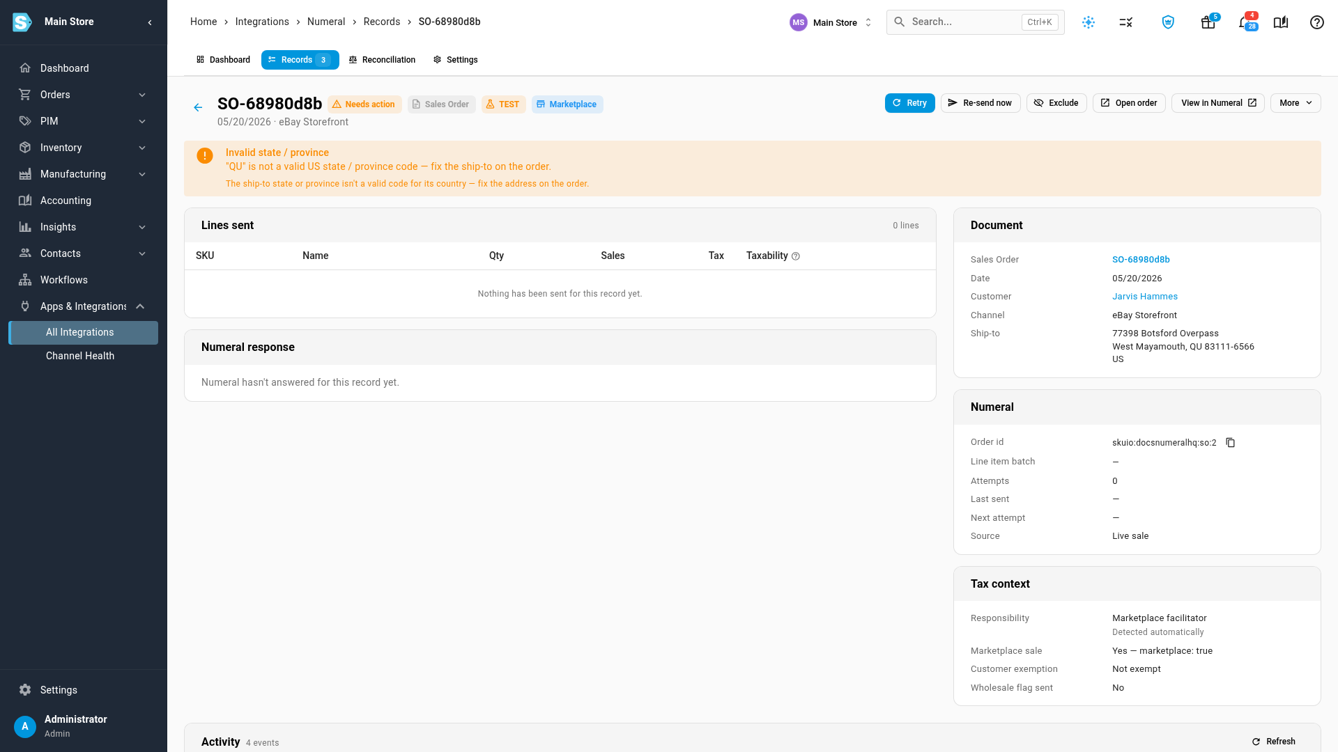Copy the Numeral order id

[1231, 443]
